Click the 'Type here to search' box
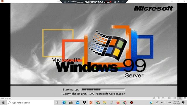This screenshot has width=187, height=105. click(x=30, y=102)
